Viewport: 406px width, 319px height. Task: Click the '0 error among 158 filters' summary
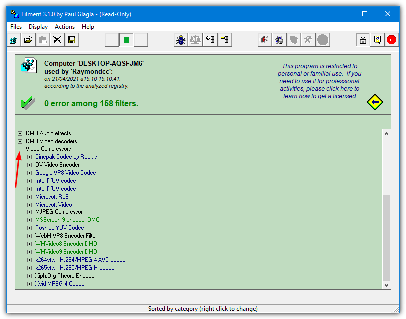[x=91, y=104]
